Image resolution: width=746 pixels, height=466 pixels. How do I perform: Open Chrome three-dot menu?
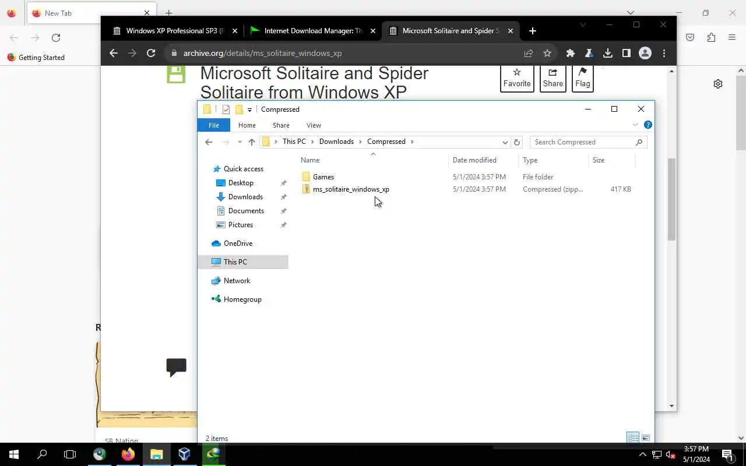pos(664,53)
